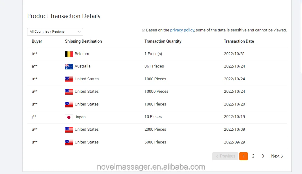Open the privacy policy link

(x=182, y=30)
